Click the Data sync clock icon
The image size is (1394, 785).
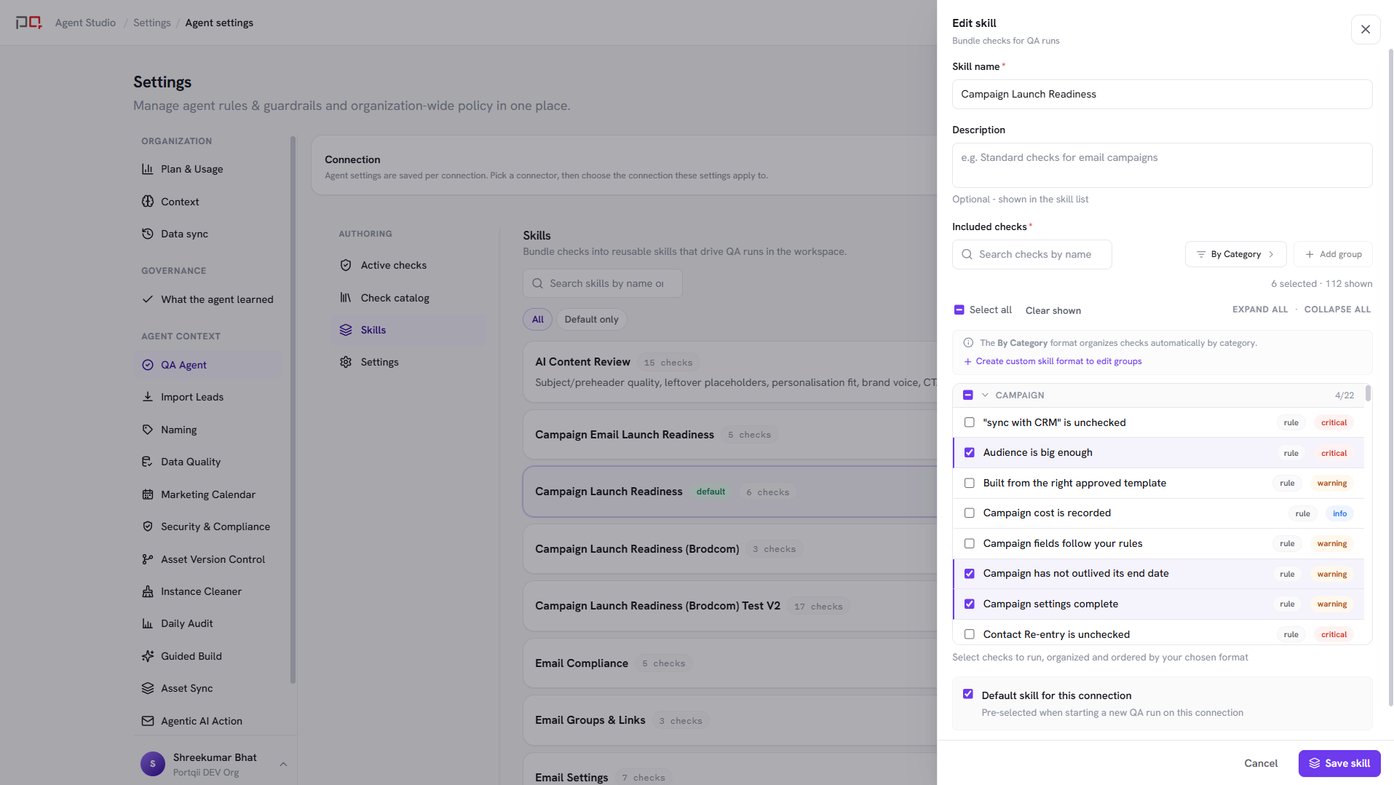point(148,234)
